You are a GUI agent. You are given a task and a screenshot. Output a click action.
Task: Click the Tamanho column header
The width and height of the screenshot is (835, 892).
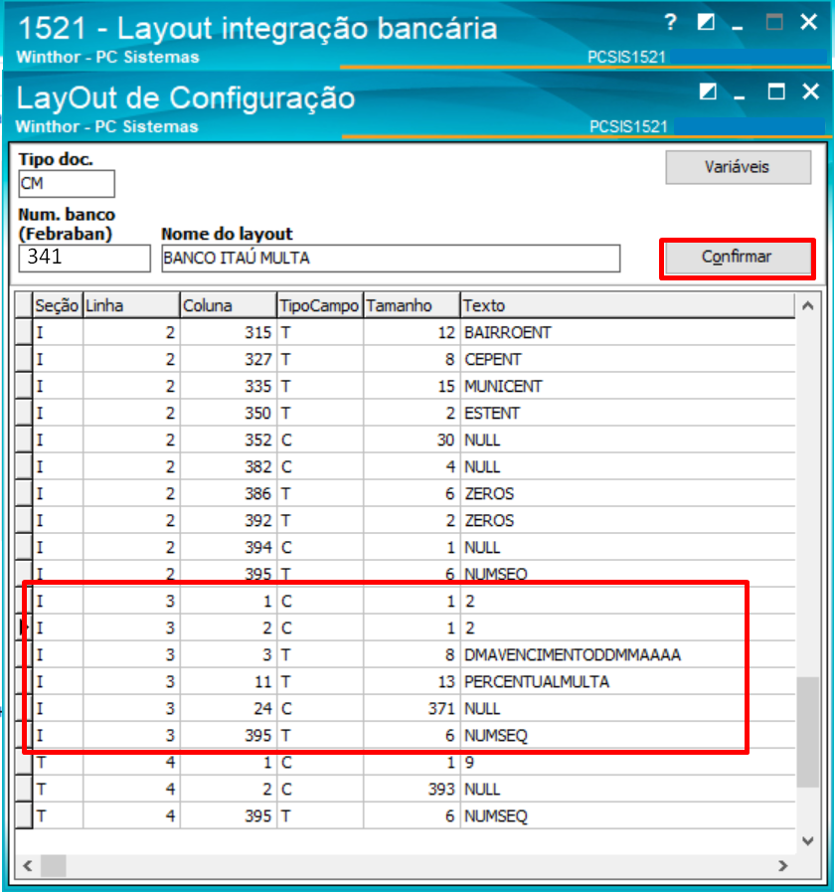point(412,305)
